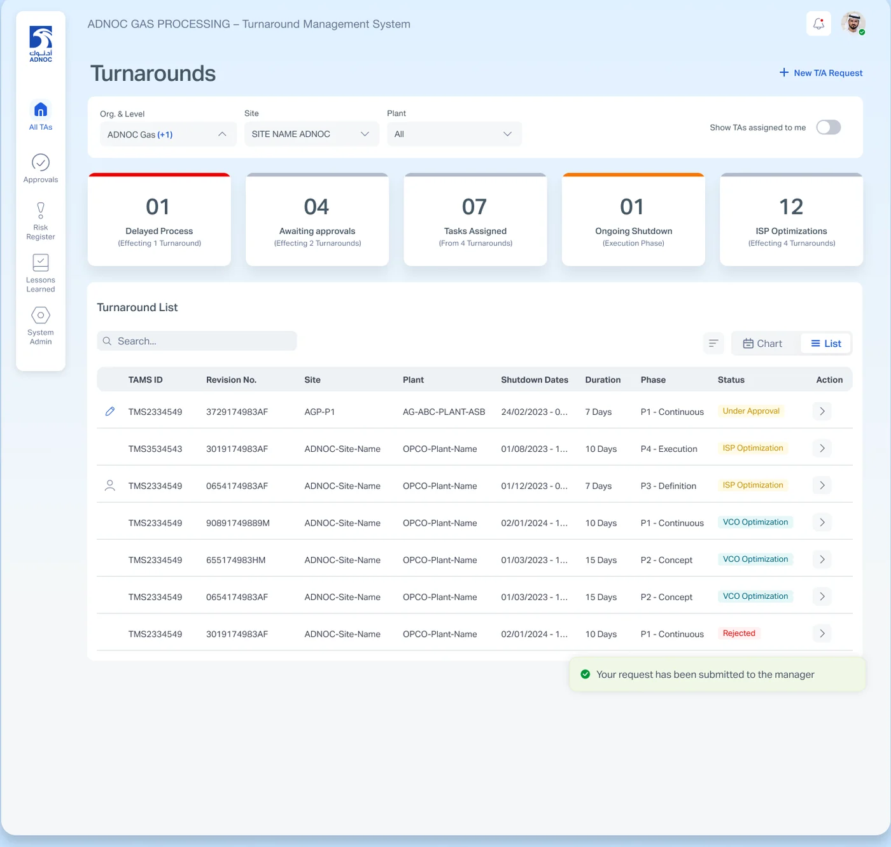
Task: Open the All TAs home icon
Action: [x=41, y=109]
